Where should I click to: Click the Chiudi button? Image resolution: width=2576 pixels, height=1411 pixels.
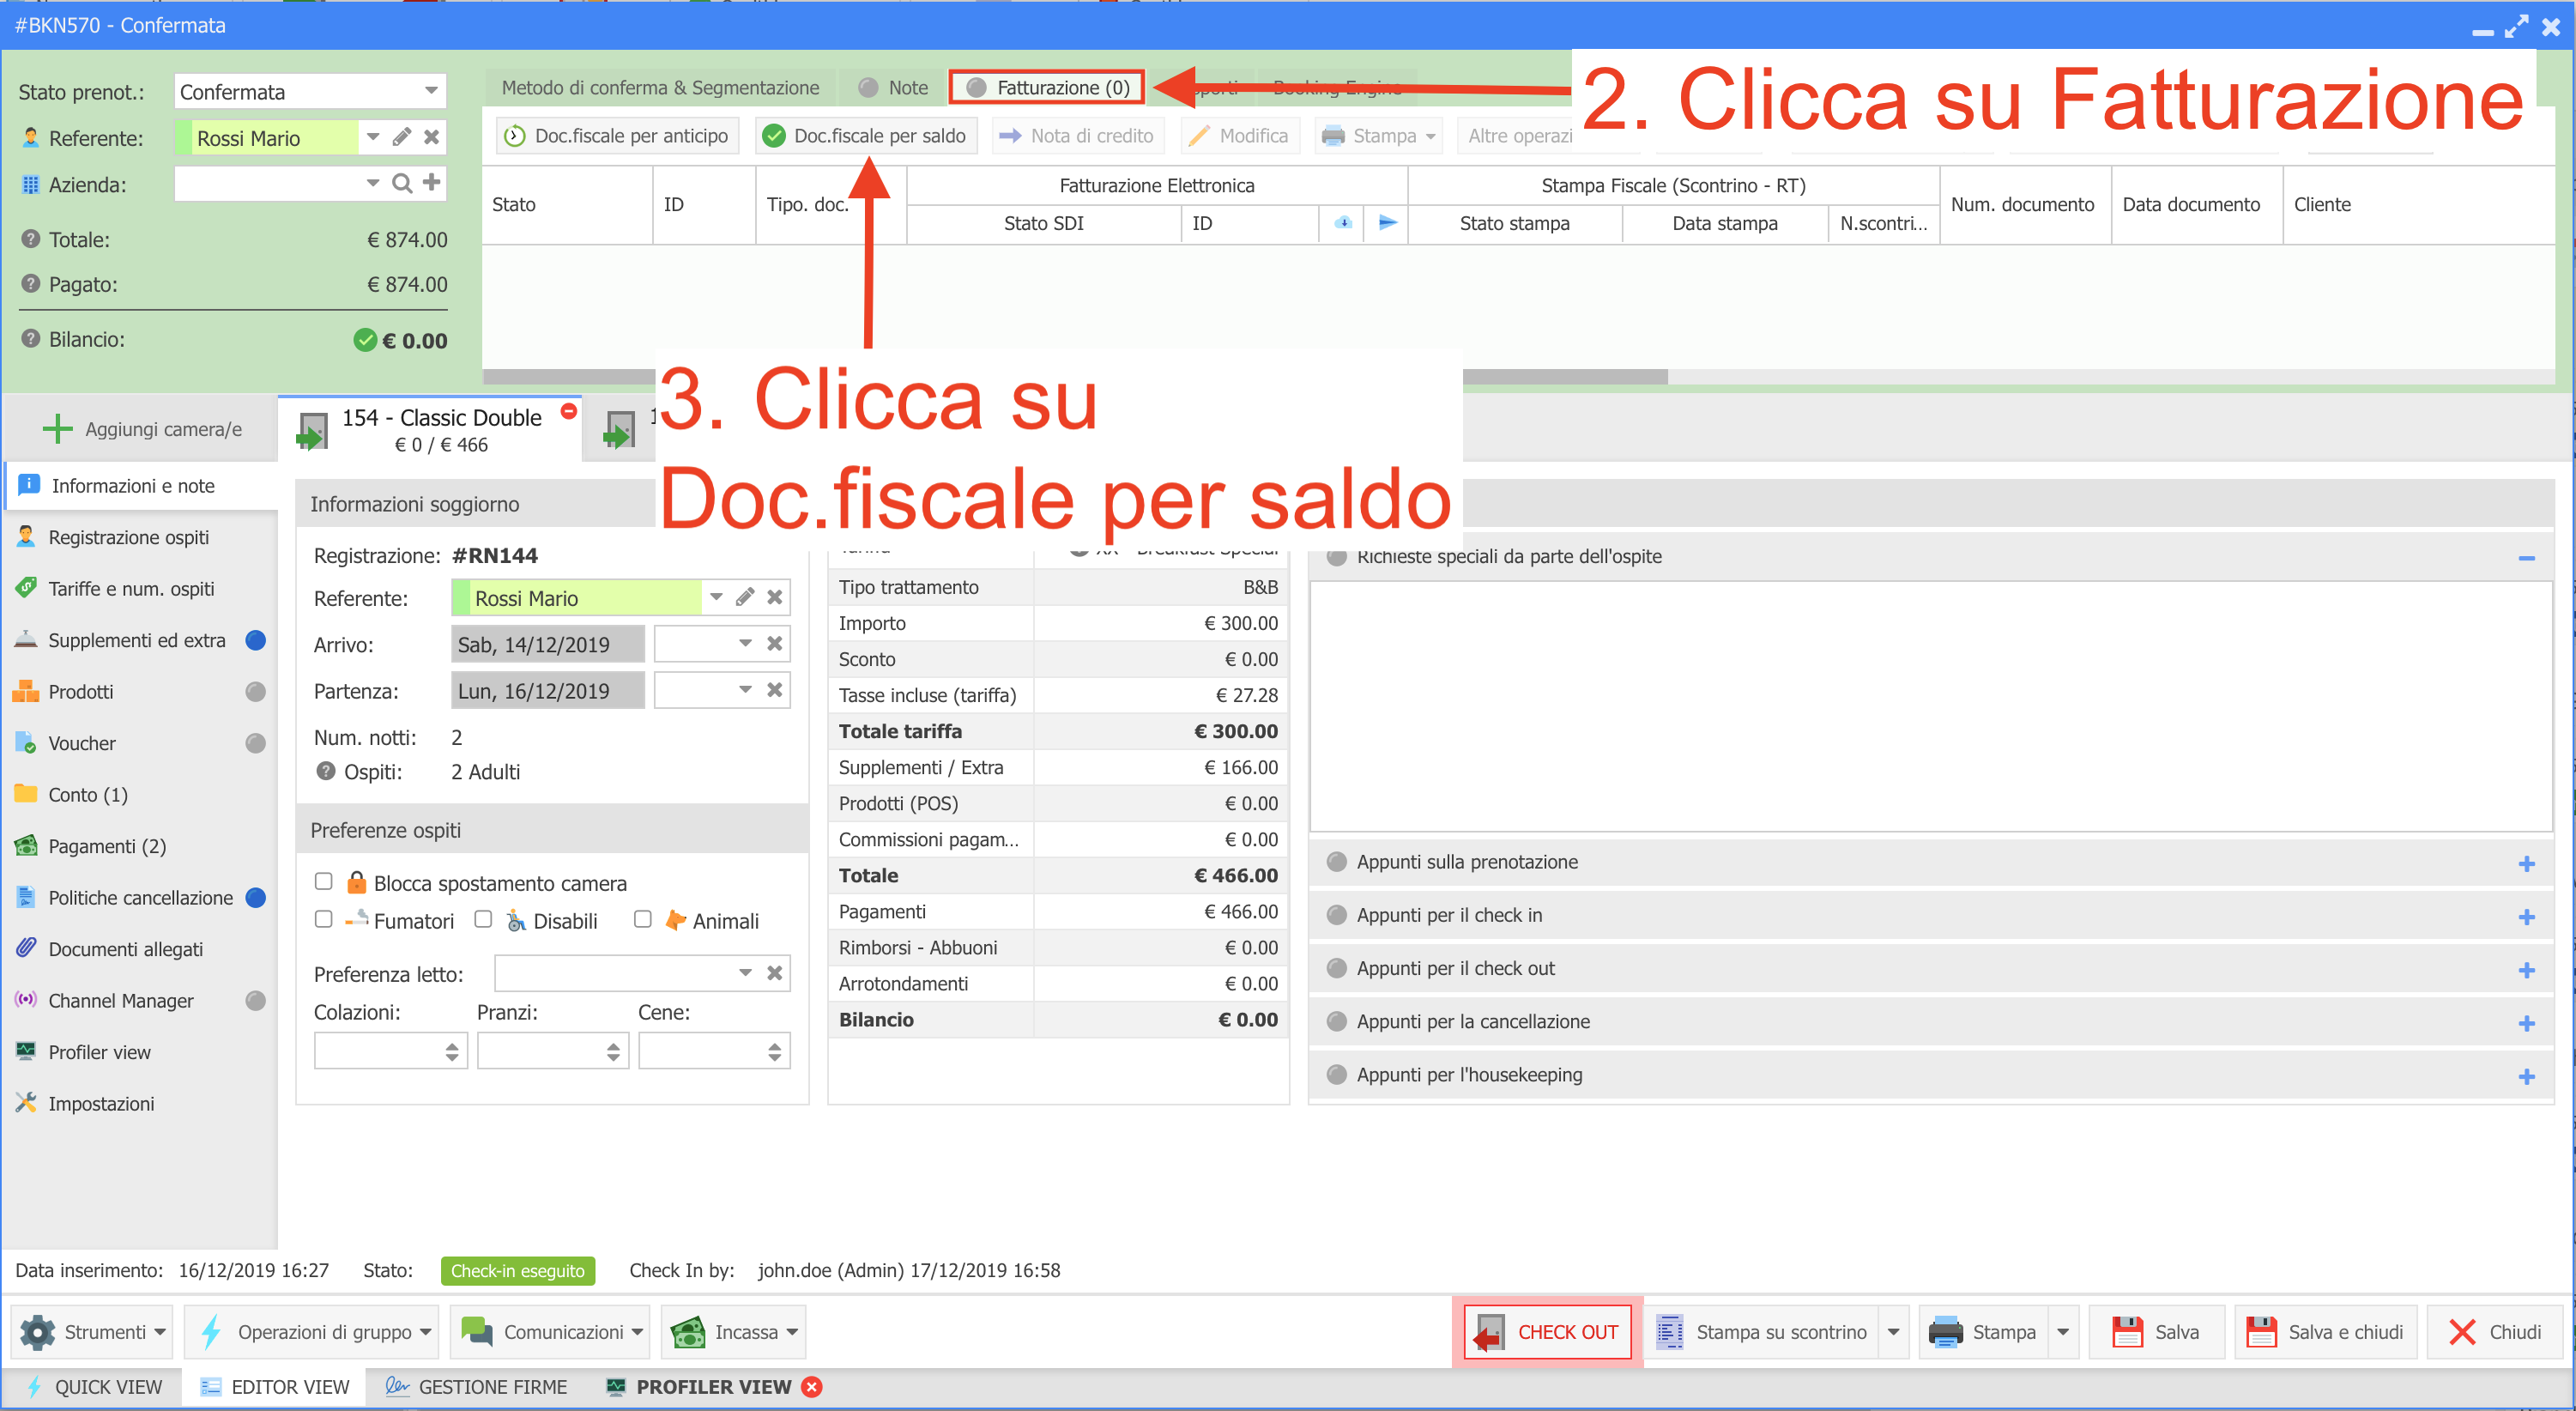click(2494, 1332)
